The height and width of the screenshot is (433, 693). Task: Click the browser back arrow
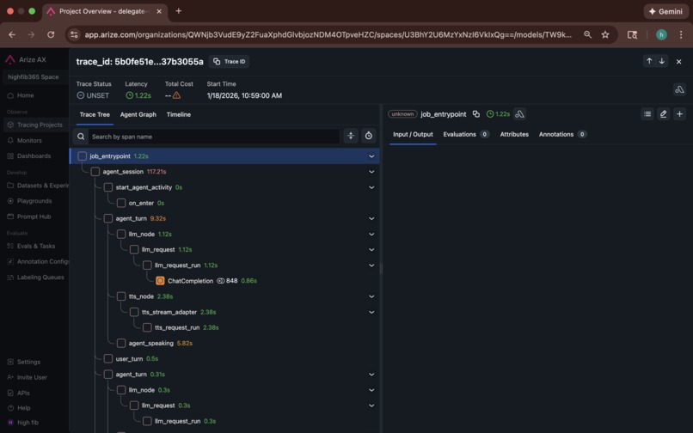12,34
